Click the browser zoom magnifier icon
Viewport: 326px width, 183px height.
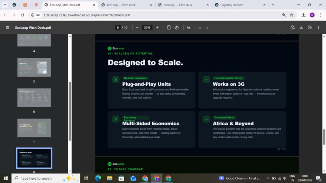coord(284,15)
